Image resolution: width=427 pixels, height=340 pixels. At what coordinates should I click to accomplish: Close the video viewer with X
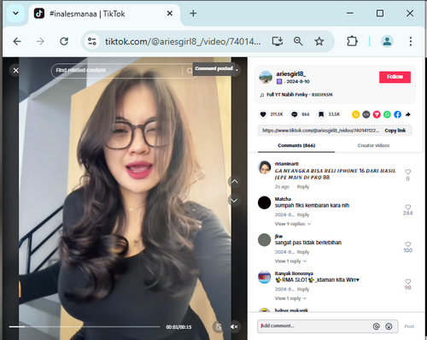[16, 70]
